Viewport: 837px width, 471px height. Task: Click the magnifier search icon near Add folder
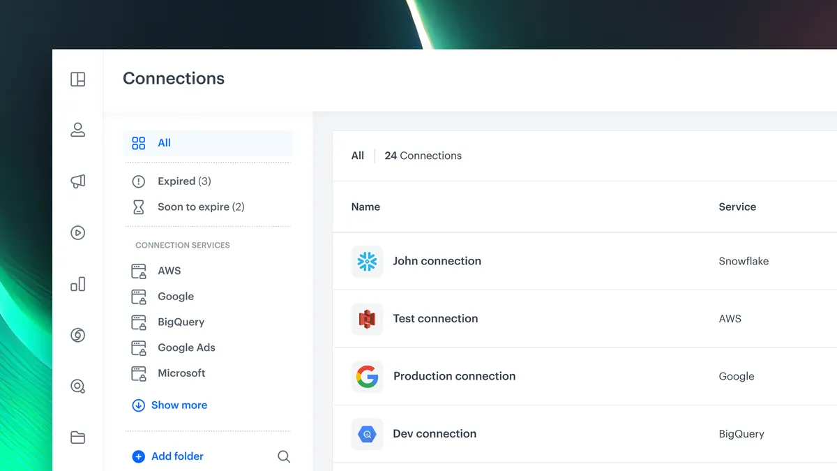pos(284,456)
